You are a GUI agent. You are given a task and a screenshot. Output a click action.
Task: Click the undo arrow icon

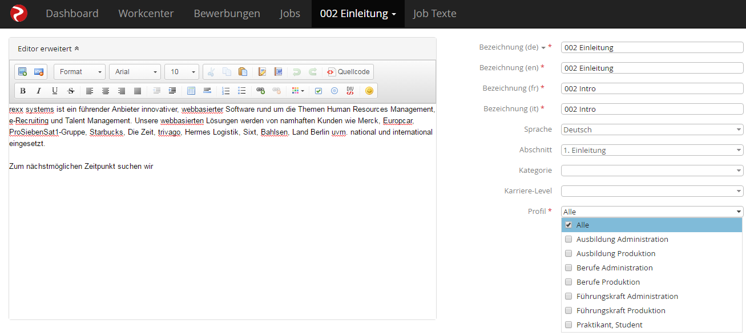[x=297, y=72]
